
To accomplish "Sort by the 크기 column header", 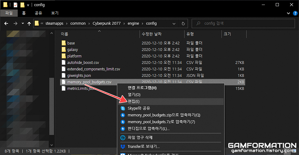I will click(x=227, y=34).
